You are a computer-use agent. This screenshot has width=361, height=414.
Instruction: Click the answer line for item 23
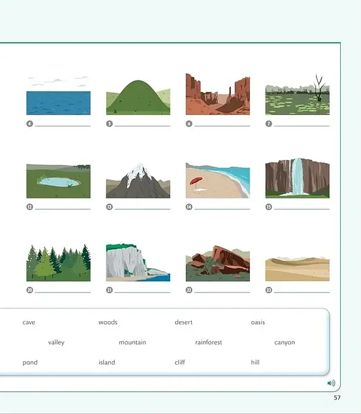302,292
